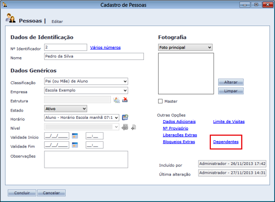Enable the Master checkbox
The image size is (275, 202).
[160, 101]
